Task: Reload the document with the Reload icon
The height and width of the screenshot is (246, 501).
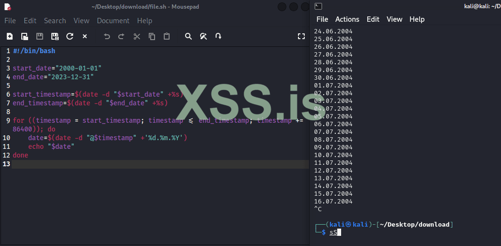Action: coord(70,36)
